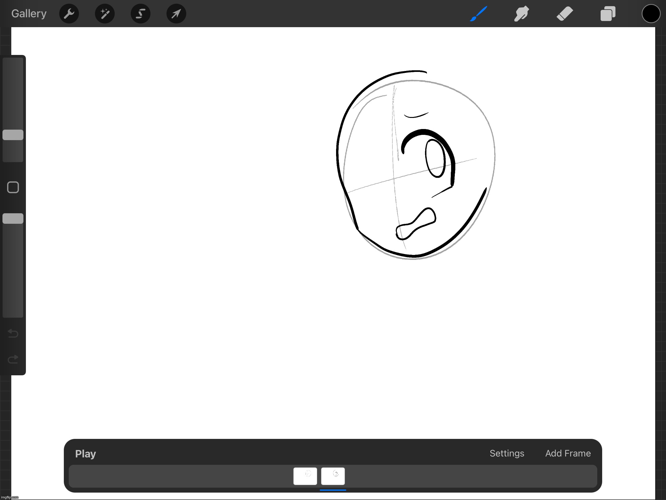Redo the last undone stroke
The height and width of the screenshot is (500, 666).
[x=13, y=359]
